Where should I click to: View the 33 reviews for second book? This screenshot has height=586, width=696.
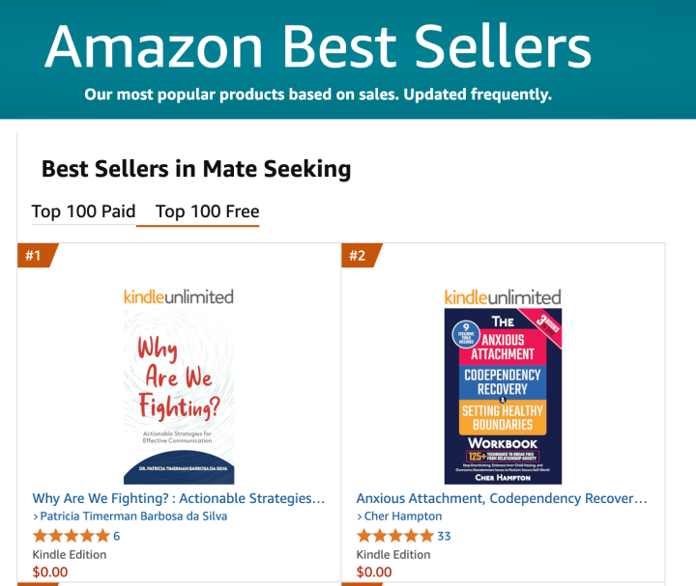click(444, 536)
